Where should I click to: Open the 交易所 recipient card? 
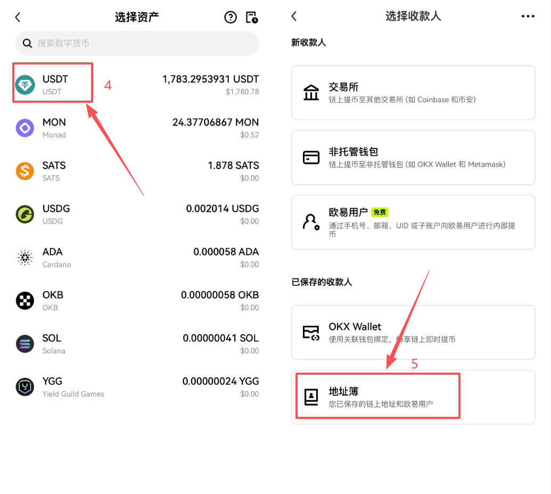413,93
